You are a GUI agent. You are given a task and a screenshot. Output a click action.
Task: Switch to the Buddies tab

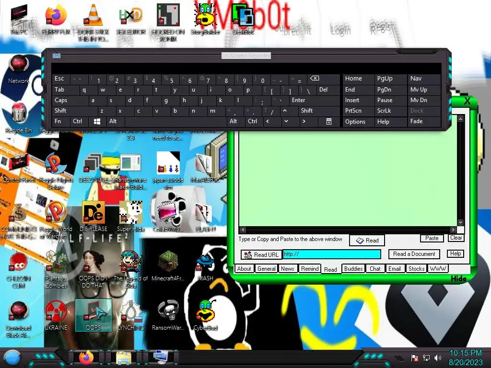[353, 269]
